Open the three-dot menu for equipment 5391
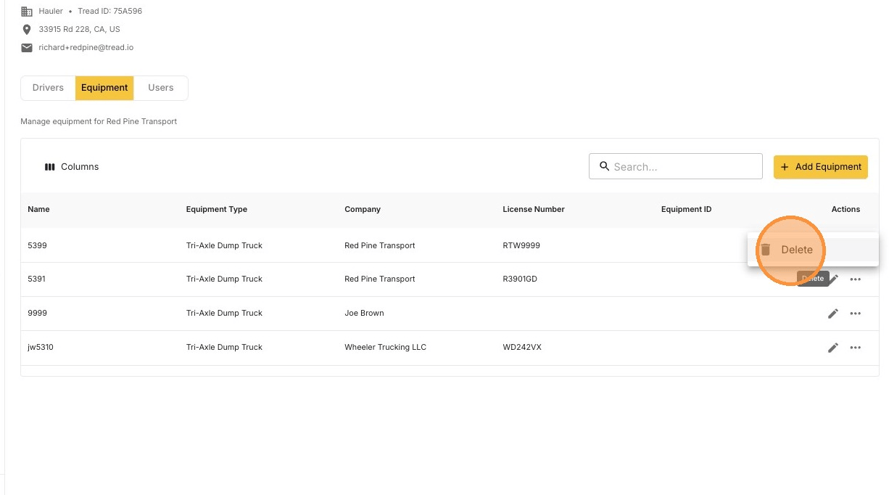Viewport: 889px width, 495px height. [856, 279]
